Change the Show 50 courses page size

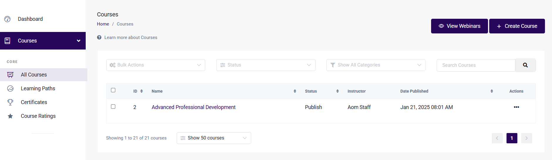click(x=214, y=138)
